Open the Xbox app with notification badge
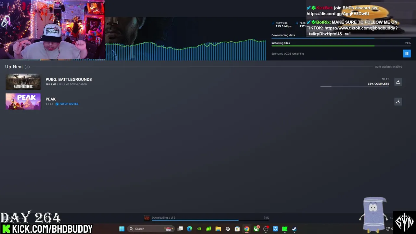416x234 pixels. point(256,229)
